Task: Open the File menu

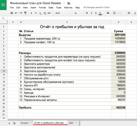Action: (x=12, y=7)
